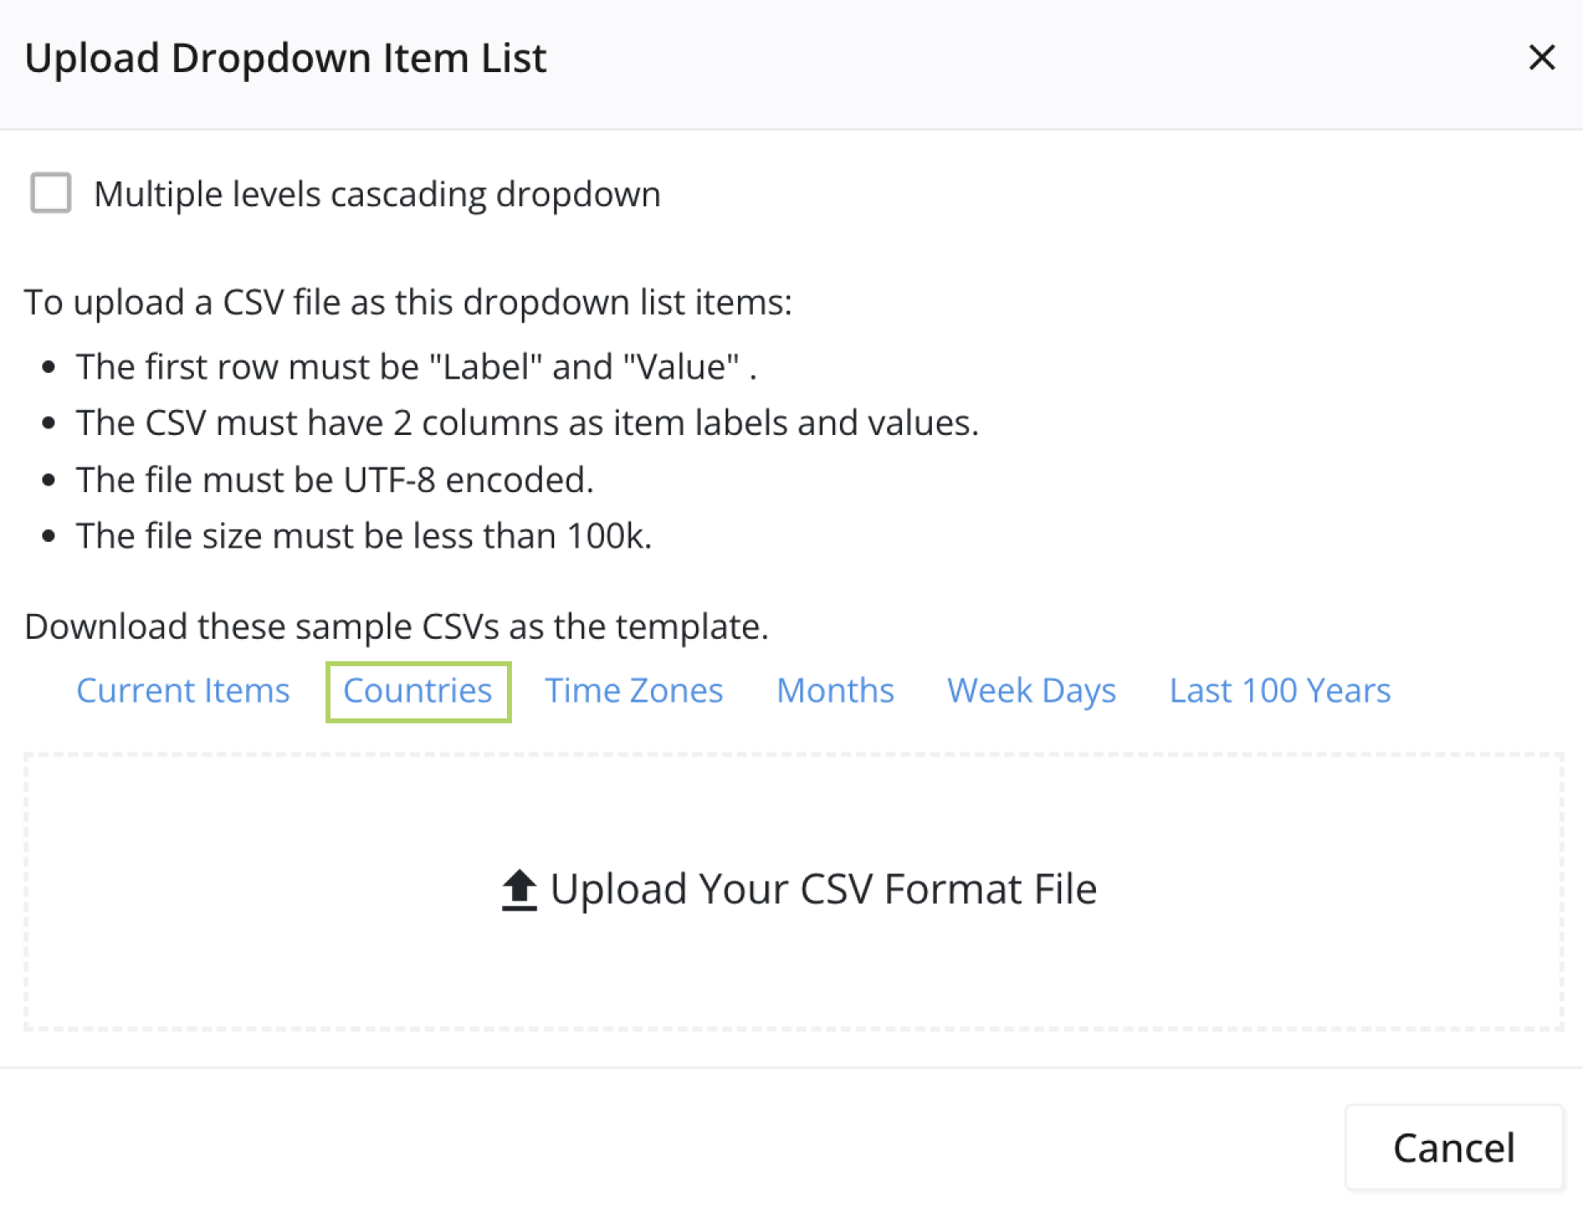Download the Countries sample CSV
Screen dimensions: 1583x1213
click(417, 691)
